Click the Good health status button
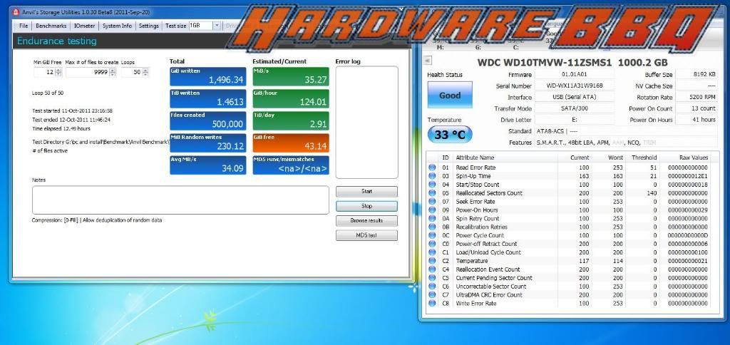730x345 pixels. coord(450,95)
